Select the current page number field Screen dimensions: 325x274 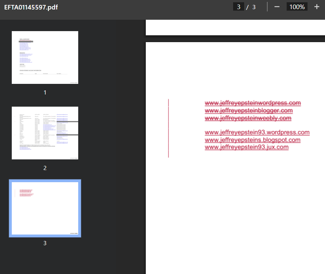[238, 7]
